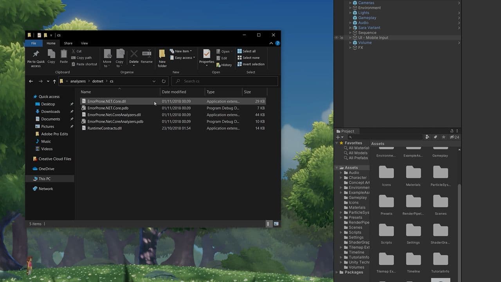Refresh the current folder in address bar
Image resolution: width=501 pixels, height=282 pixels.
pos(164,81)
